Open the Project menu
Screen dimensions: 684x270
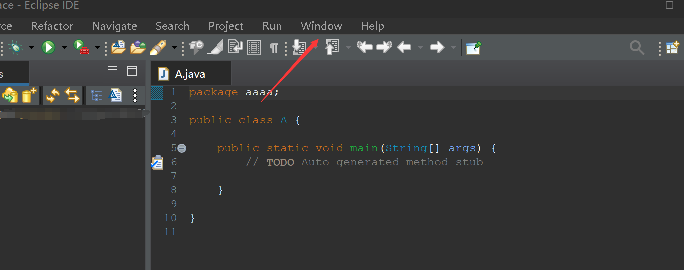(x=226, y=26)
